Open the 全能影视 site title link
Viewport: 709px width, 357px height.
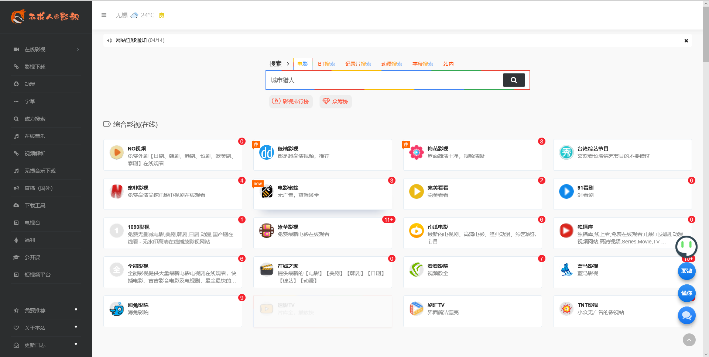(138, 266)
